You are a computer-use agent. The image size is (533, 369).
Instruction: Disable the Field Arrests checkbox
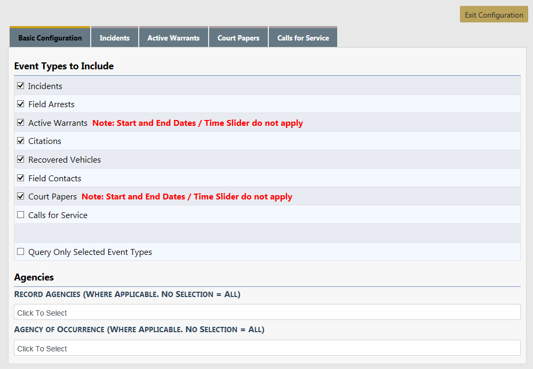[21, 104]
